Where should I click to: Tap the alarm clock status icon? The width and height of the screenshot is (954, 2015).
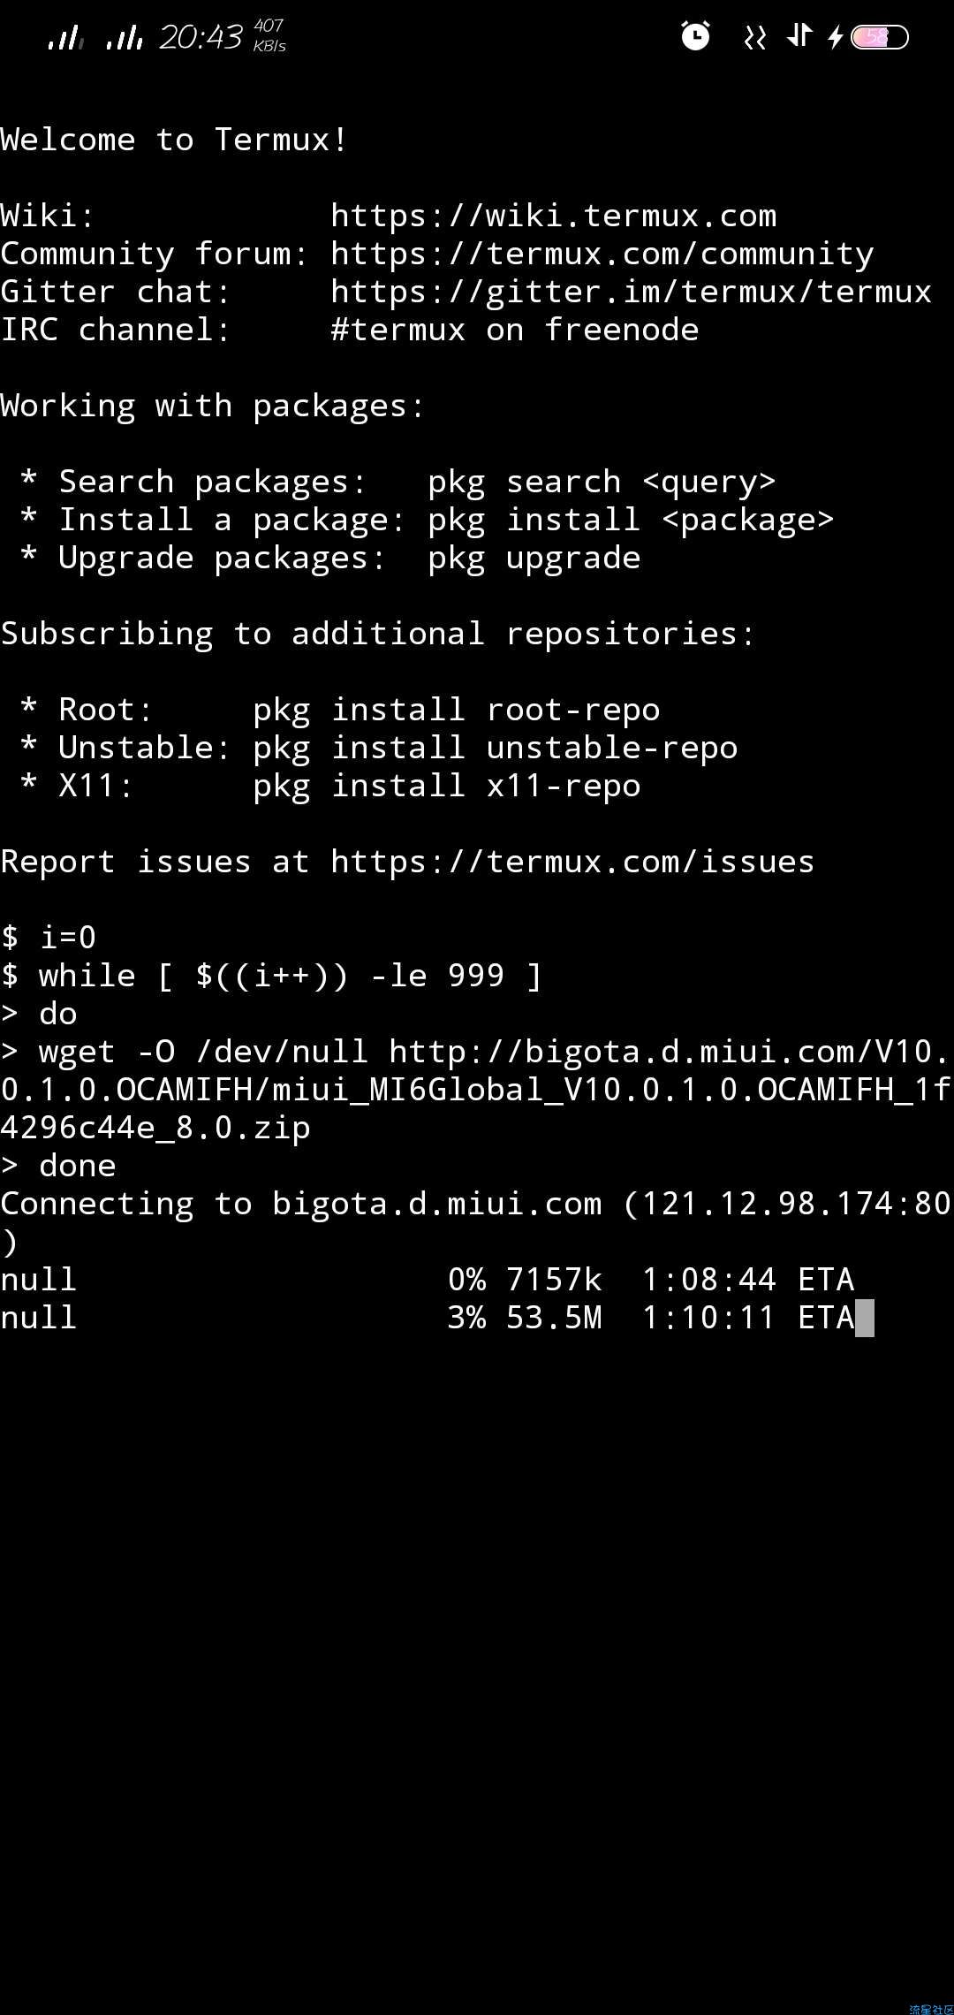(x=695, y=36)
